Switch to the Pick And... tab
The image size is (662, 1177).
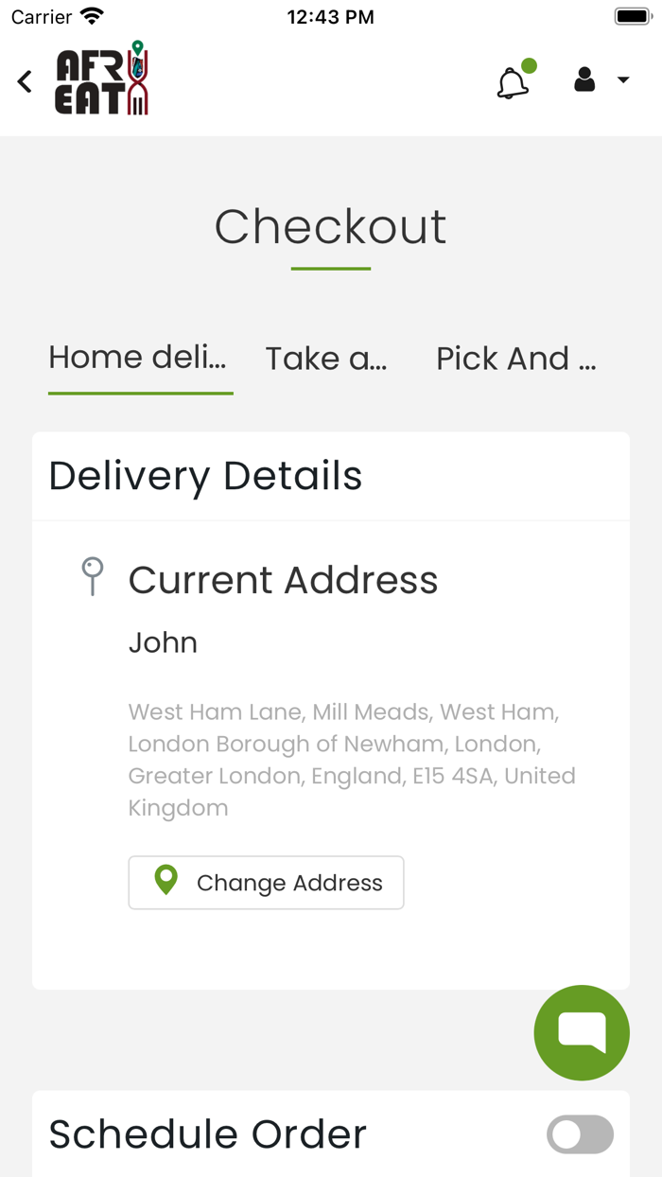click(515, 359)
